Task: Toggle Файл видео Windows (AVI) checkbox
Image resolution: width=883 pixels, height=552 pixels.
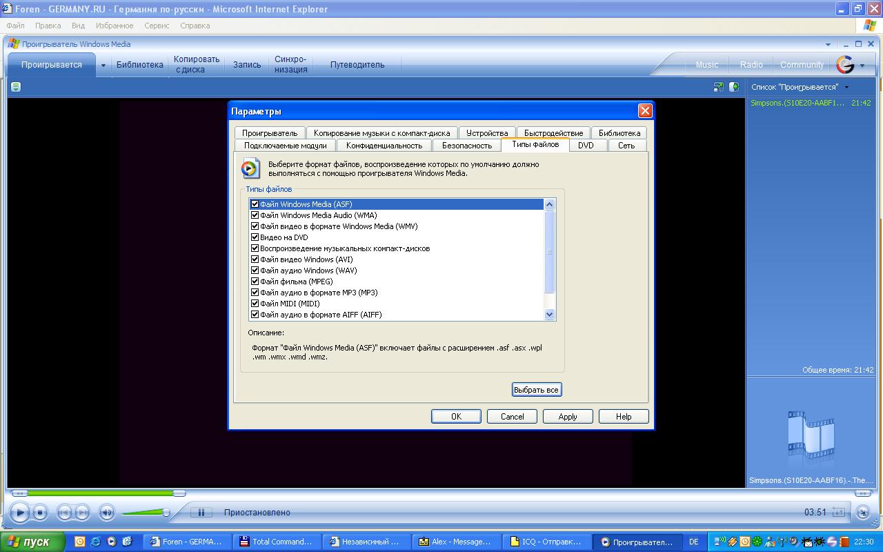Action: pos(255,259)
